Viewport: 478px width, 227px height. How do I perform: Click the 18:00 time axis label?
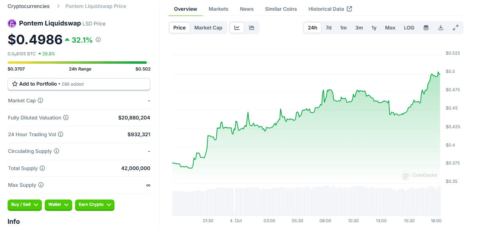[x=436, y=221]
